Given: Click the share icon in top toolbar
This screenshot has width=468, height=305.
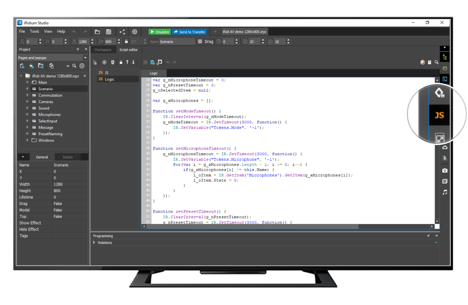Looking at the screenshot, I should (x=122, y=32).
